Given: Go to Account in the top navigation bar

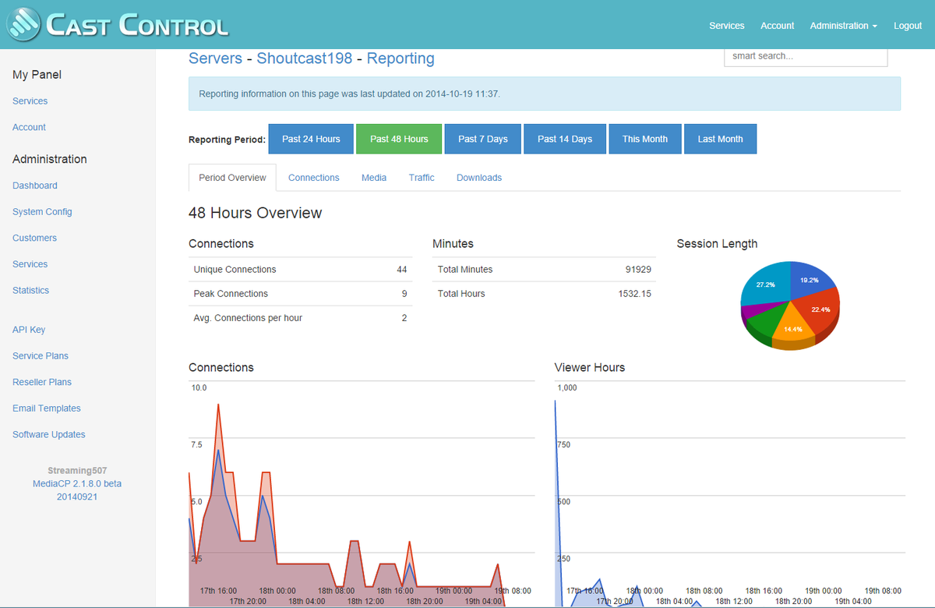Looking at the screenshot, I should pyautogui.click(x=778, y=26).
